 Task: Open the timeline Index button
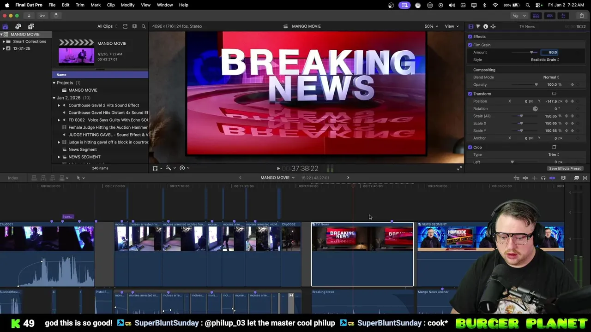(13, 178)
